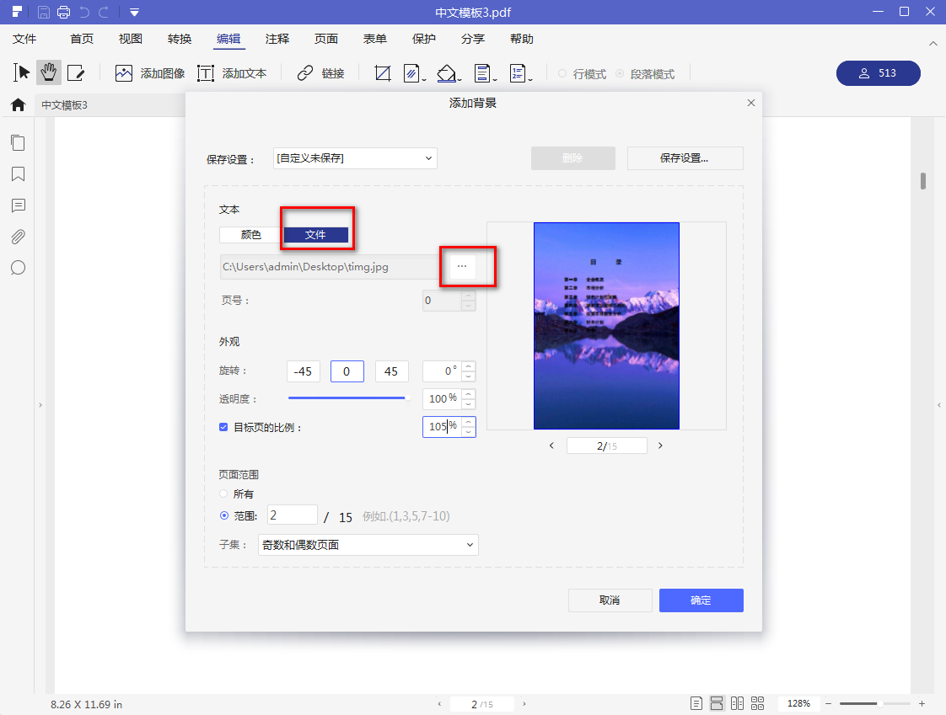946x715 pixels.
Task: Expand the 子集 dropdown list
Action: 368,545
